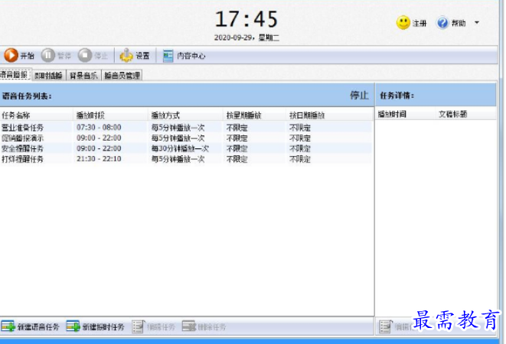Switch to the 即时插播 tab

[x=49, y=75]
